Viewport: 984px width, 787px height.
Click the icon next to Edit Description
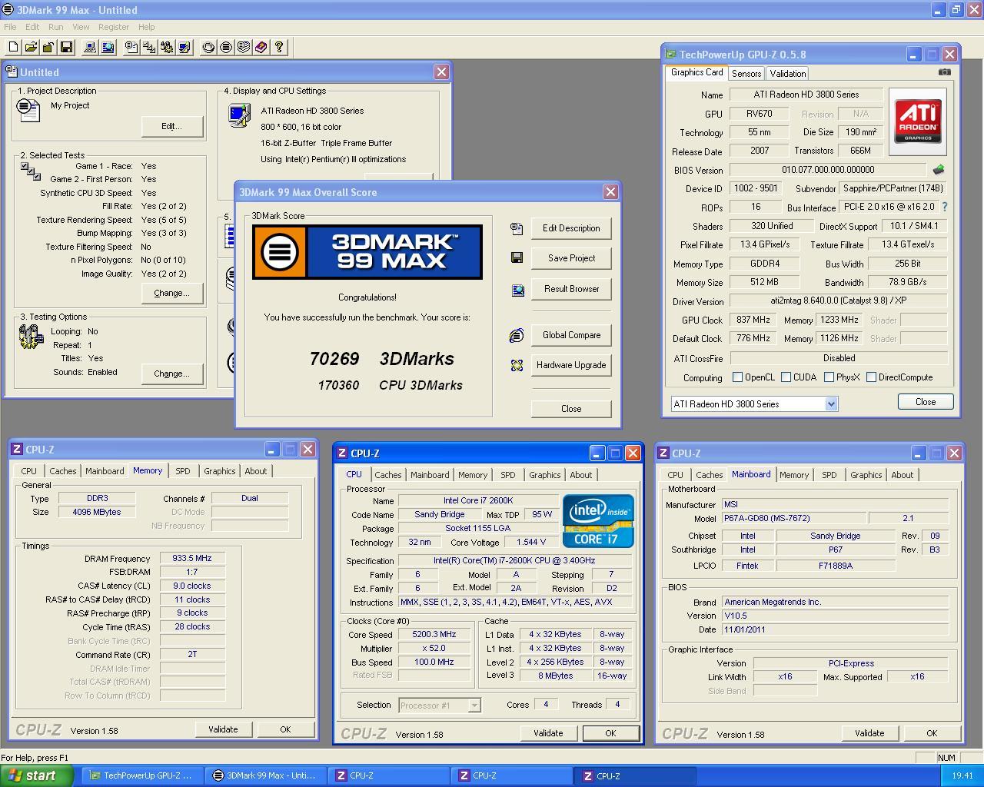[517, 228]
